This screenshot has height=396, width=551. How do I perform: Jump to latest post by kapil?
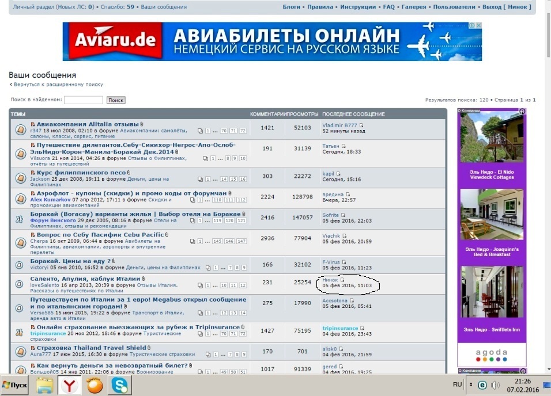point(338,173)
